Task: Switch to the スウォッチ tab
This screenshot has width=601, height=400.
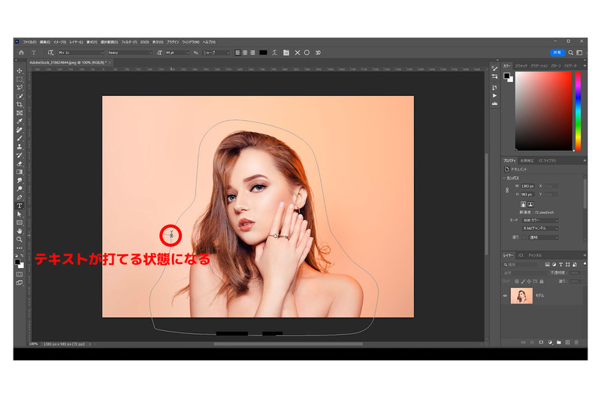Action: [x=521, y=66]
